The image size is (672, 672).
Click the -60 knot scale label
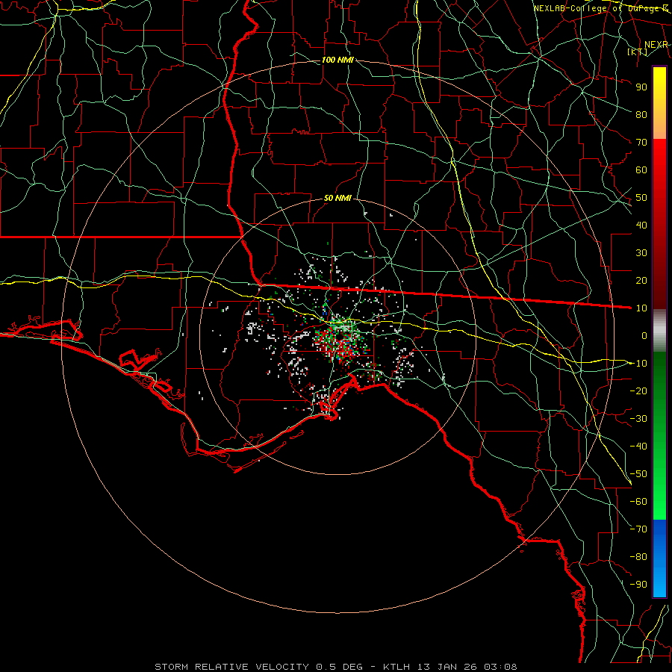click(x=638, y=502)
